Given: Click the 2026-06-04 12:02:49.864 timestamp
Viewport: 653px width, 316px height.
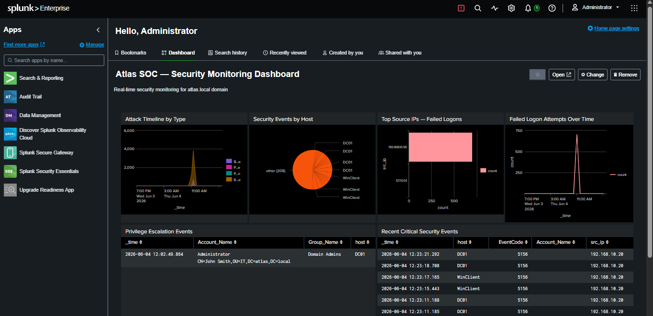Looking at the screenshot, I should point(154,254).
